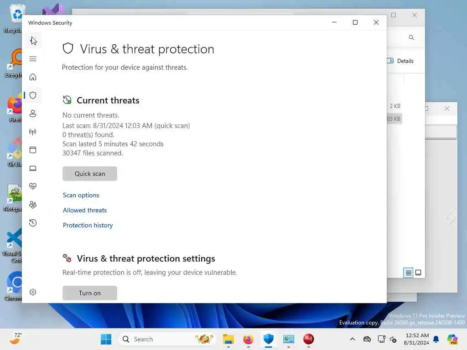The width and height of the screenshot is (467, 350).
Task: Click the Quick scan button
Action: coord(90,174)
